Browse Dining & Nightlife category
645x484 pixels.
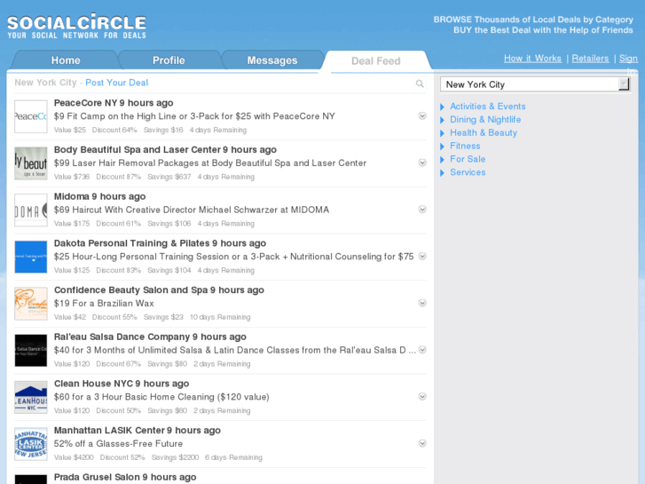pyautogui.click(x=485, y=120)
